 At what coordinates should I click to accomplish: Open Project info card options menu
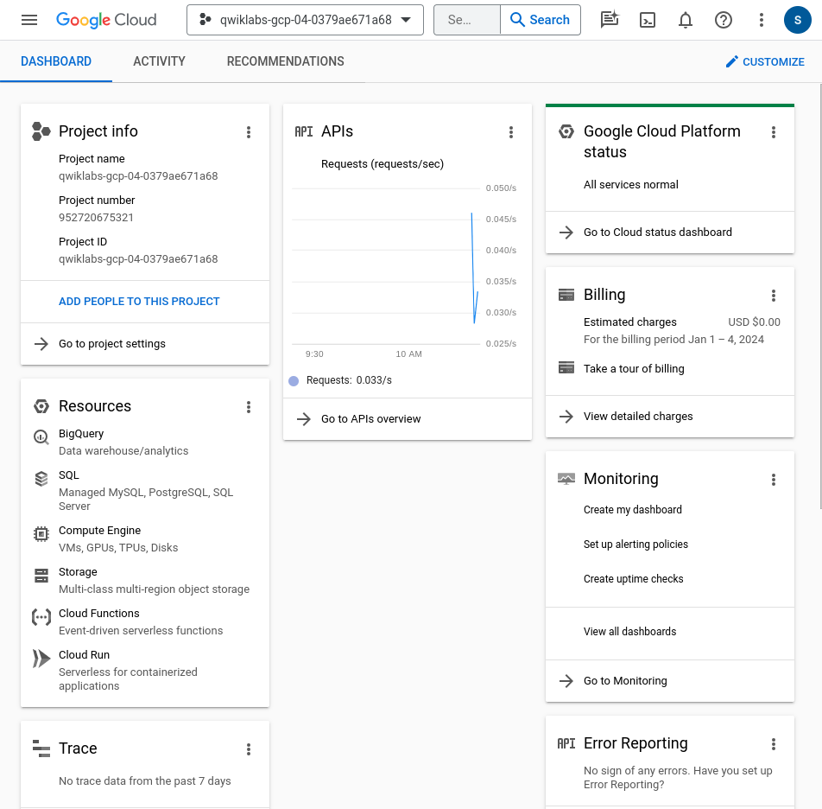coord(249,132)
